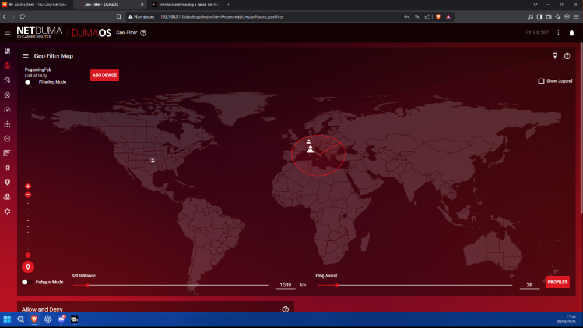Screen dimensions: 583x328
Task: Click the Brave icon in taskbar
Action: pyautogui.click(x=34, y=319)
